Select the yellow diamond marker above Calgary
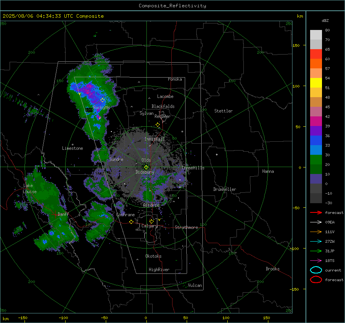The height and width of the screenshot is (323, 345). tap(151, 221)
